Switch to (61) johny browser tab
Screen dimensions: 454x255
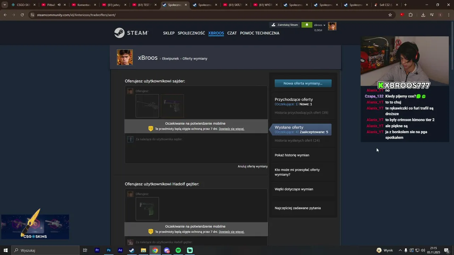[114, 5]
